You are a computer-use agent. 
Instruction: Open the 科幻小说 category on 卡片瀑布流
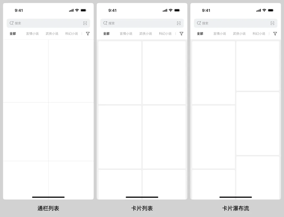(259, 34)
